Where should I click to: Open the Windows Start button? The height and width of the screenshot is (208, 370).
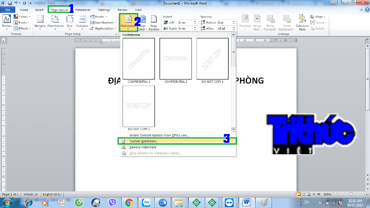tap(7, 202)
